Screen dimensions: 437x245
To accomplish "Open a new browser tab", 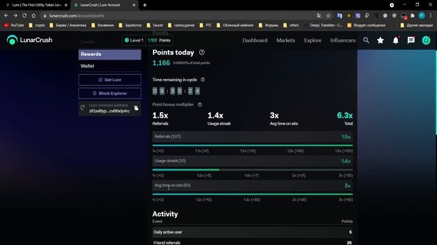I will pos(145,5).
